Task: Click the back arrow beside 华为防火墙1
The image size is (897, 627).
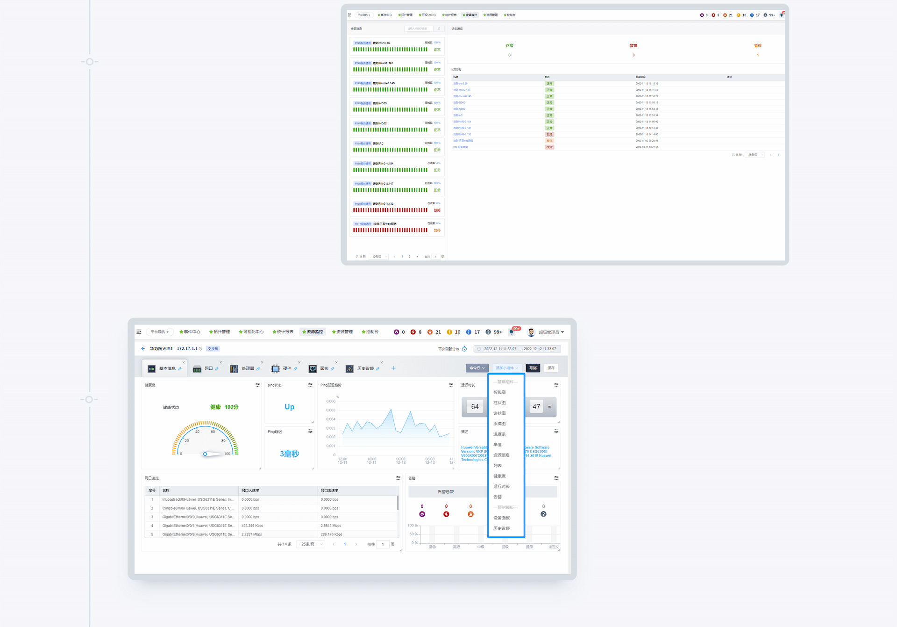Action: [143, 348]
